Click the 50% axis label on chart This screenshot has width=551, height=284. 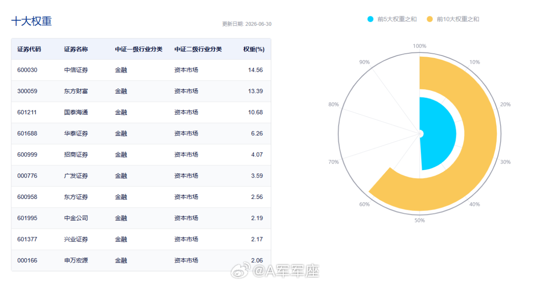[420, 220]
